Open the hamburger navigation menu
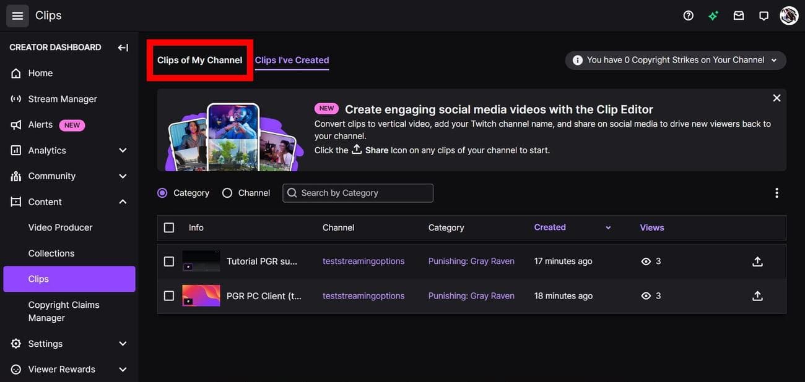Viewport: 805px width, 382px height. [17, 15]
